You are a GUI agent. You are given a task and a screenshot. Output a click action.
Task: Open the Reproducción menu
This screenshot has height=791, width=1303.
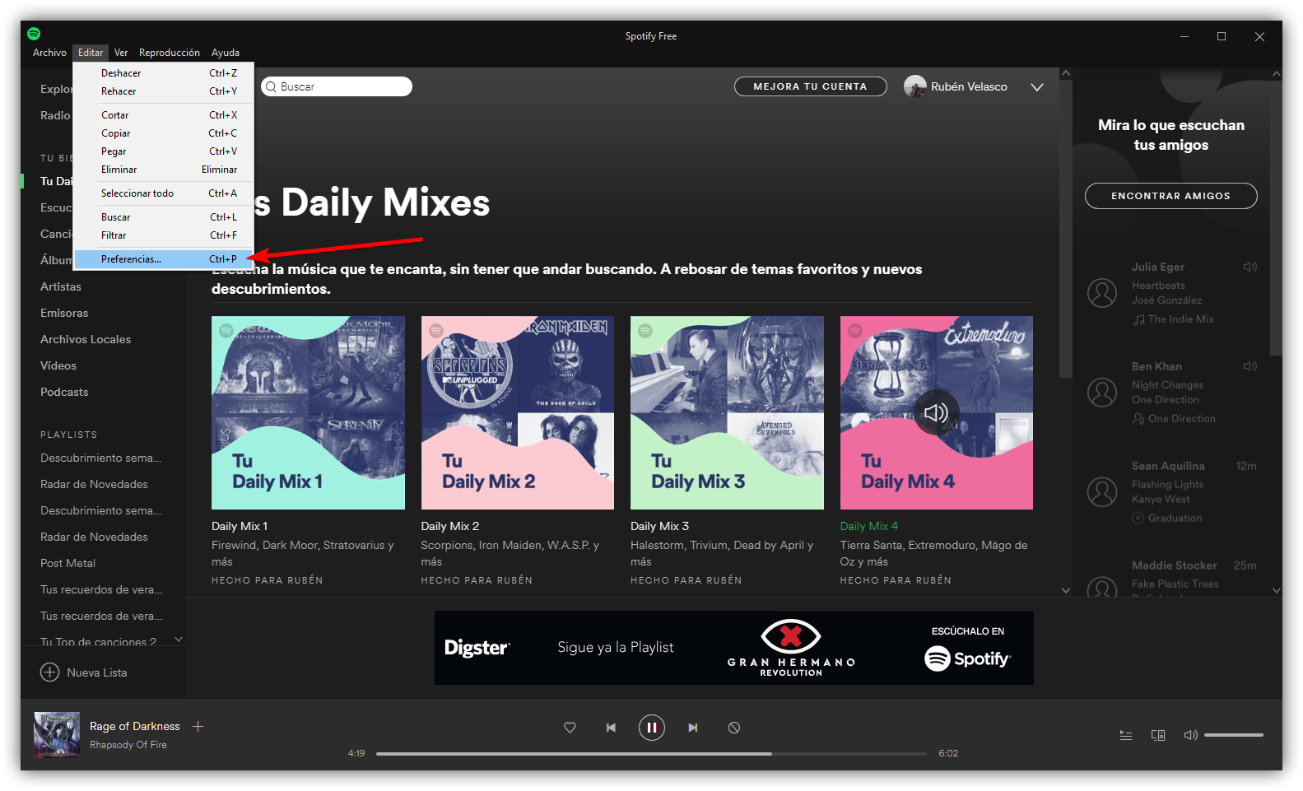170,53
